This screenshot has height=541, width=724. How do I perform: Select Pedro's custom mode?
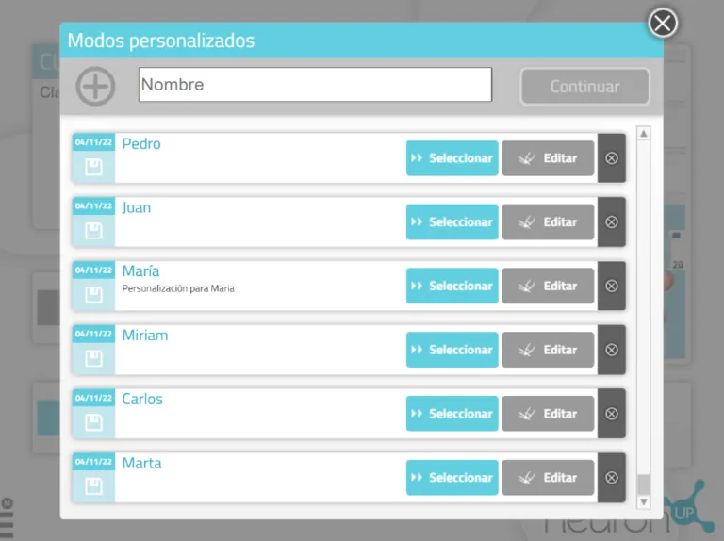tap(452, 158)
